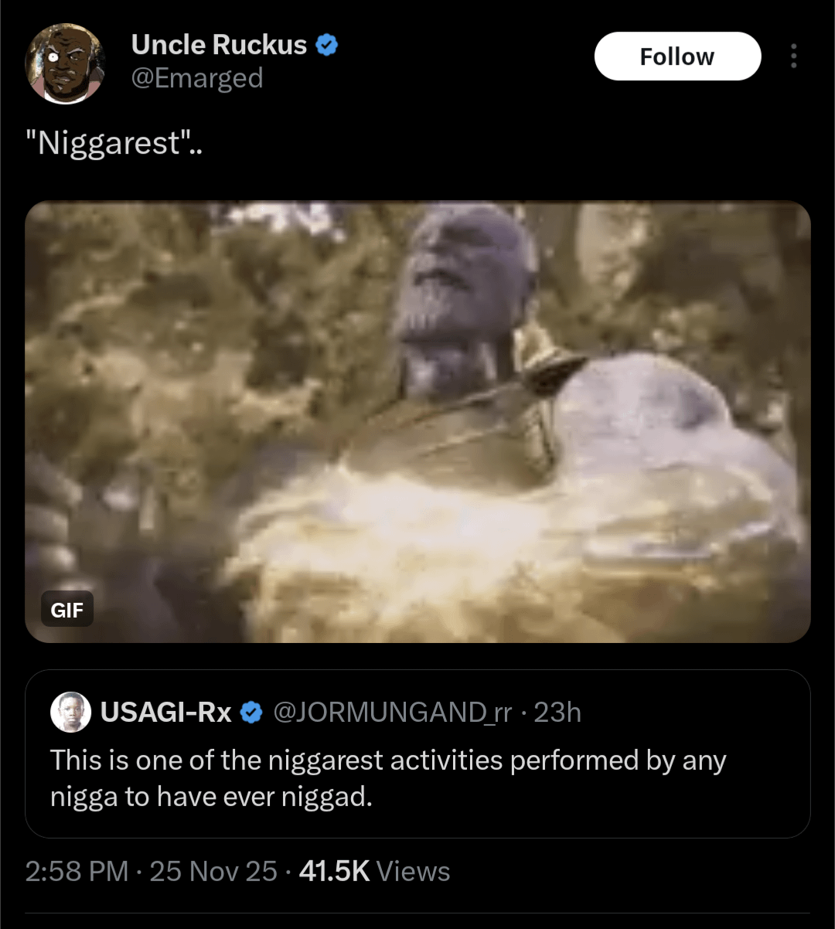Click the @JORMUNGAND_rr handle
Viewport: 835px width, 929px height.
coord(393,713)
